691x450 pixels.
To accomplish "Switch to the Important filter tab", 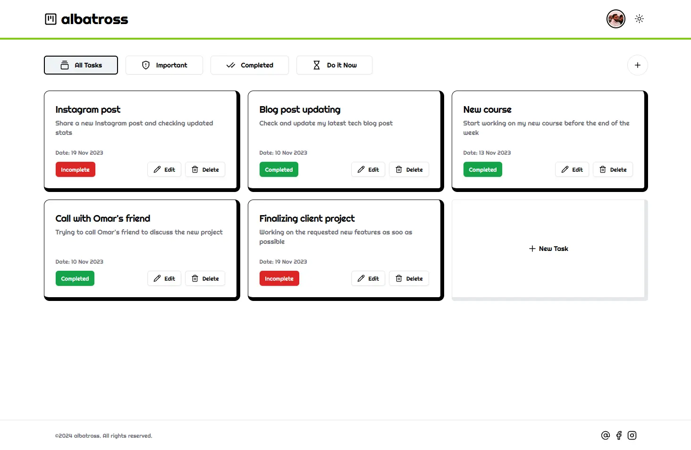I will (x=164, y=65).
